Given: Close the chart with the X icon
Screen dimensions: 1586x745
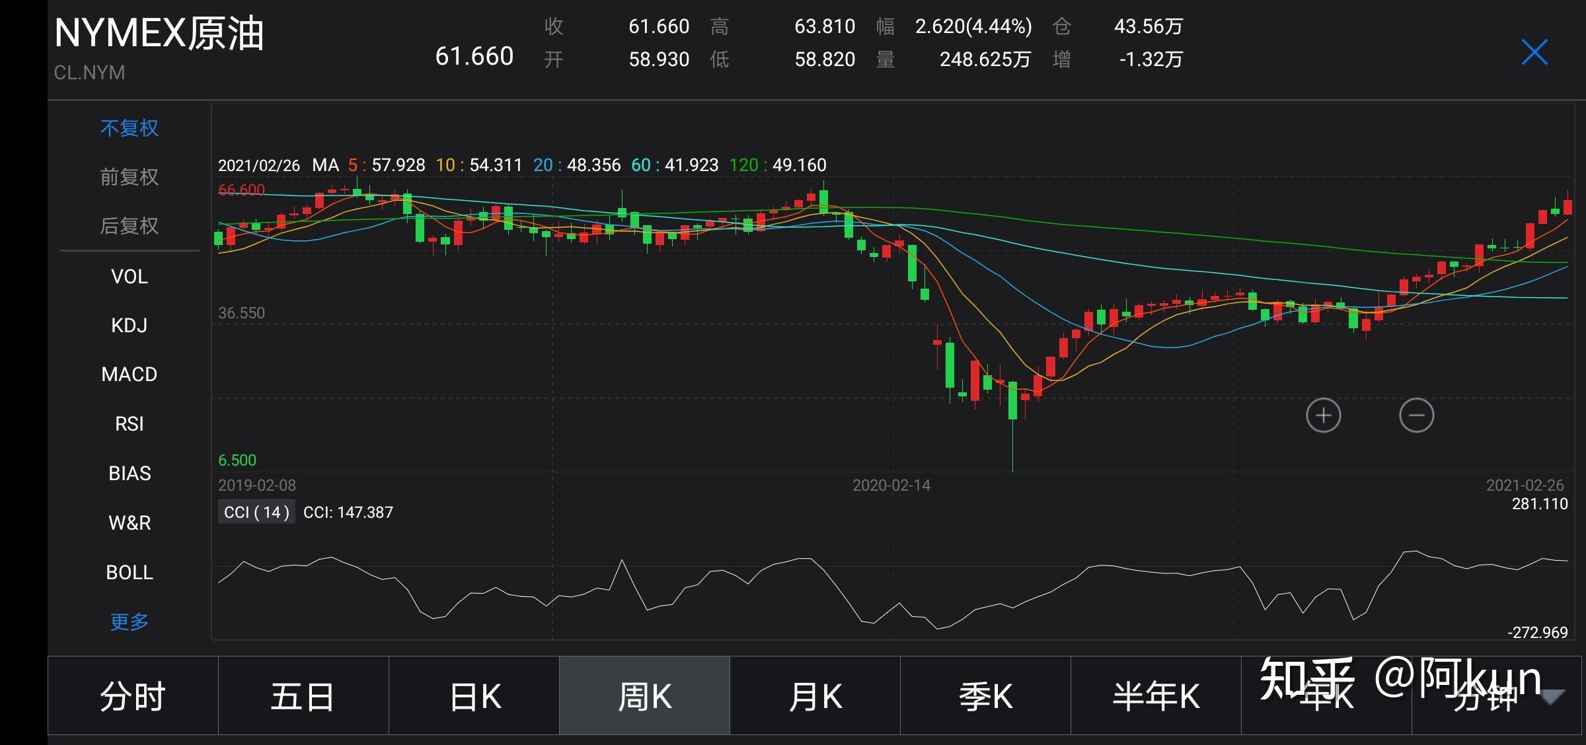Looking at the screenshot, I should [1534, 52].
